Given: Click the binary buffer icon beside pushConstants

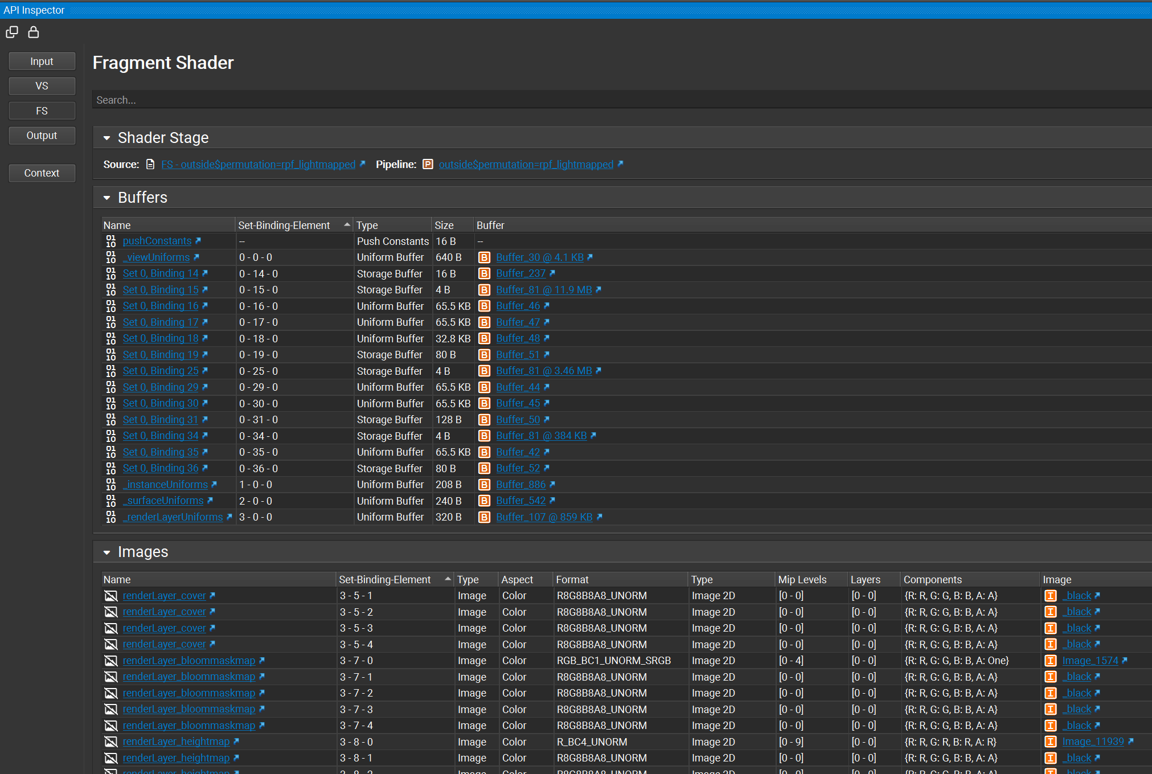Looking at the screenshot, I should [x=110, y=241].
